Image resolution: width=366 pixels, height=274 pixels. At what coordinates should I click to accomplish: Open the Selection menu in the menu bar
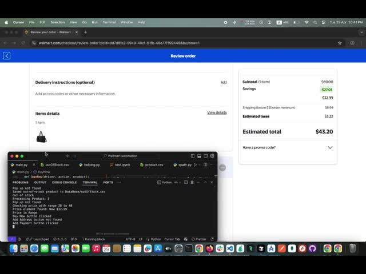58,22
